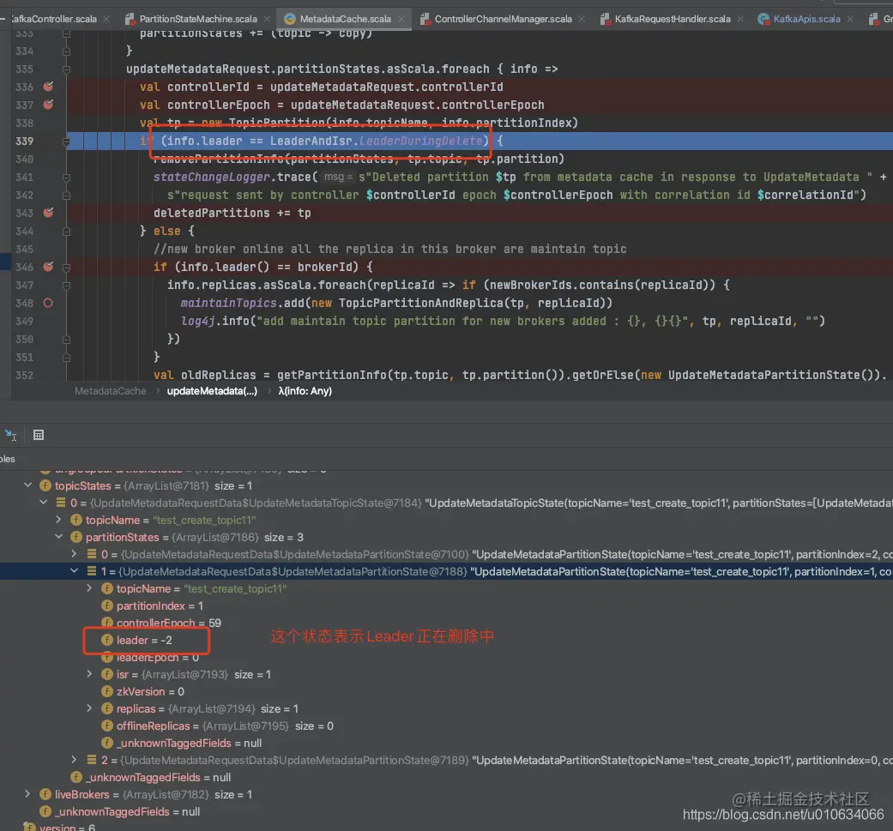The height and width of the screenshot is (831, 893).
Task: Collapse the code fold at line 347
Action: 66,286
